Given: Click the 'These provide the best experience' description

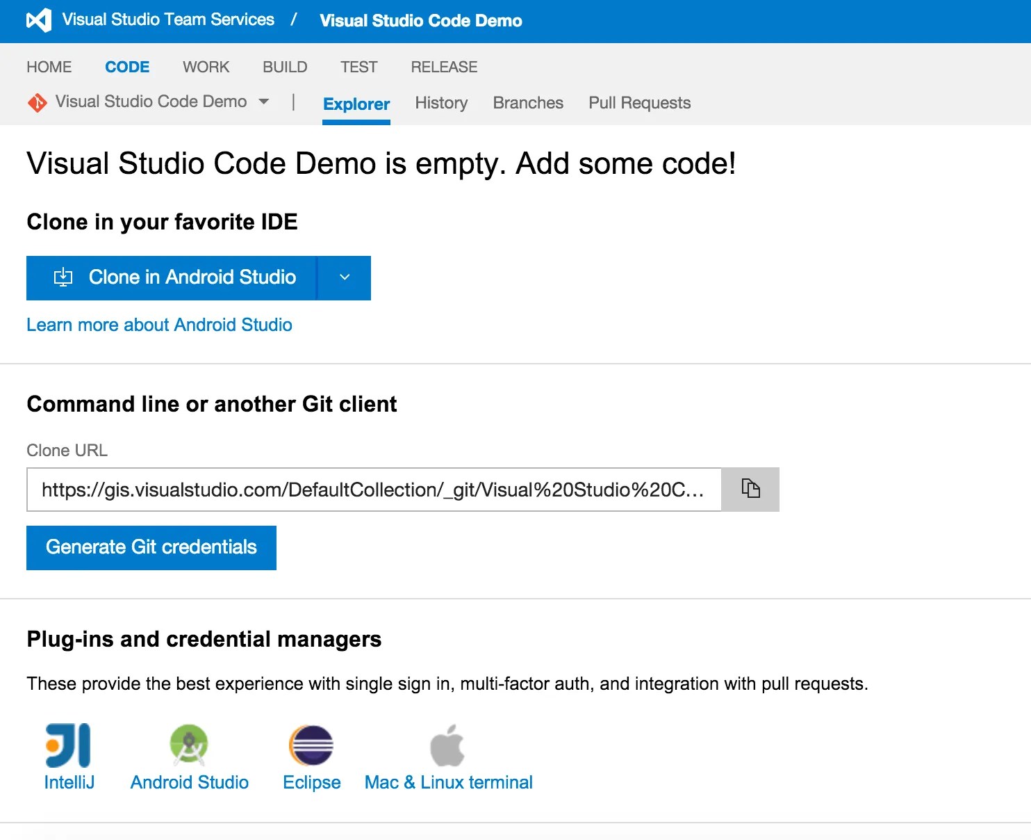Looking at the screenshot, I should click(447, 684).
